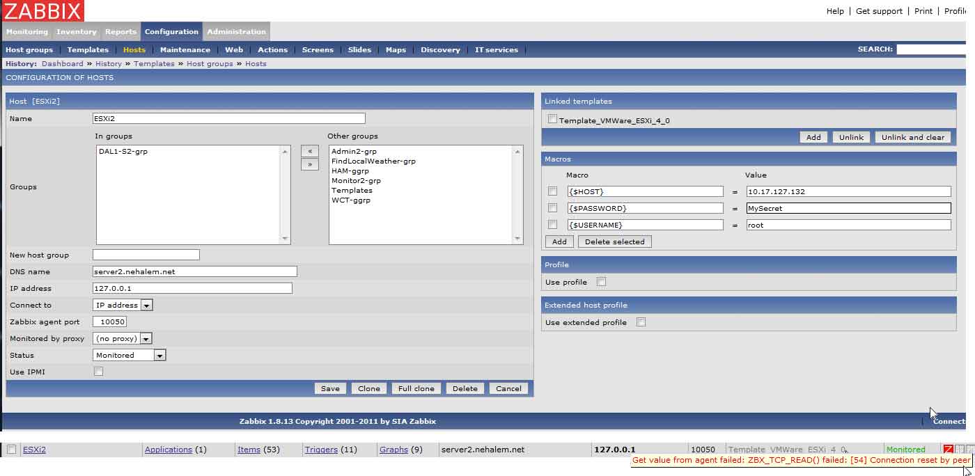The image size is (975, 476).
Task: Click the Unlink button
Action: click(851, 137)
